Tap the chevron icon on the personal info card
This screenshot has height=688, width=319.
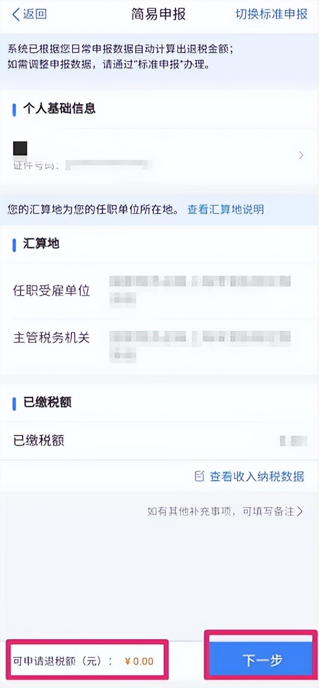click(301, 155)
